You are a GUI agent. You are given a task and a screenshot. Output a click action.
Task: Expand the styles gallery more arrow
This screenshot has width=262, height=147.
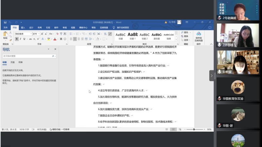(176, 40)
